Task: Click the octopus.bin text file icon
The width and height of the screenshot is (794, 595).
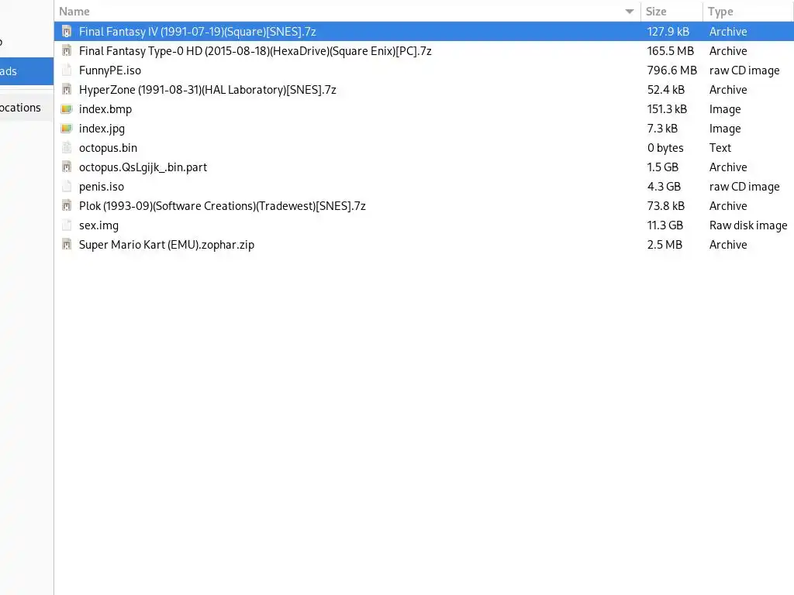Action: [x=67, y=148]
